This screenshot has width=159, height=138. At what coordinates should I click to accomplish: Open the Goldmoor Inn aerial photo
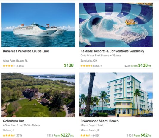(x=38, y=95)
